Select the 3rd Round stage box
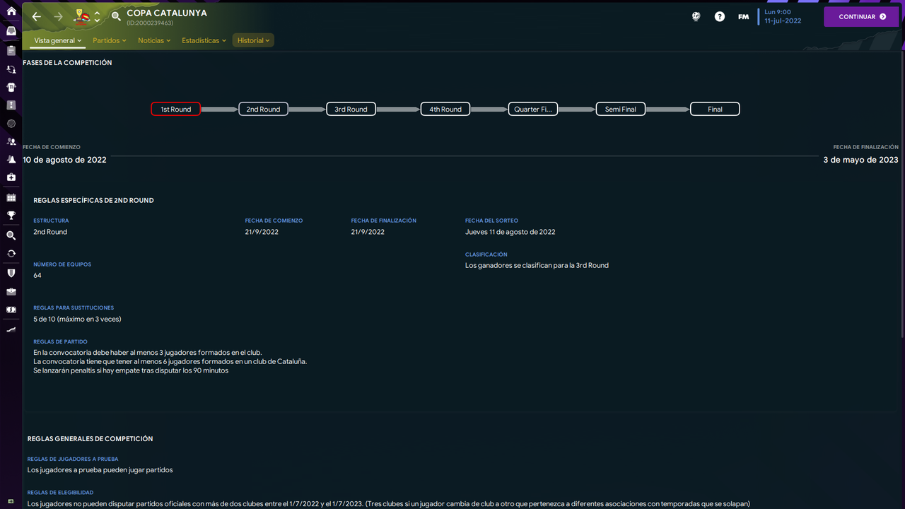Image resolution: width=905 pixels, height=509 pixels. click(x=351, y=109)
